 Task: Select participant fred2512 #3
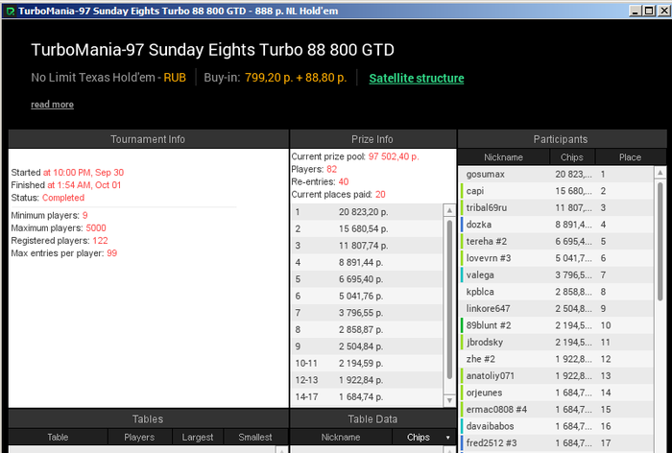(x=556, y=442)
